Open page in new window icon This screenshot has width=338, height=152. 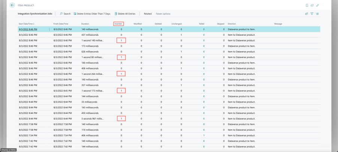(312, 5)
